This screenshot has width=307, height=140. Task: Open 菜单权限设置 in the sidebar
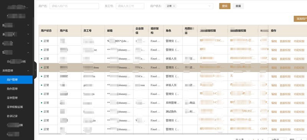15,107
